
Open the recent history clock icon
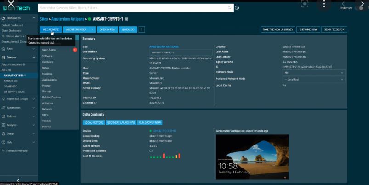click(x=237, y=8)
